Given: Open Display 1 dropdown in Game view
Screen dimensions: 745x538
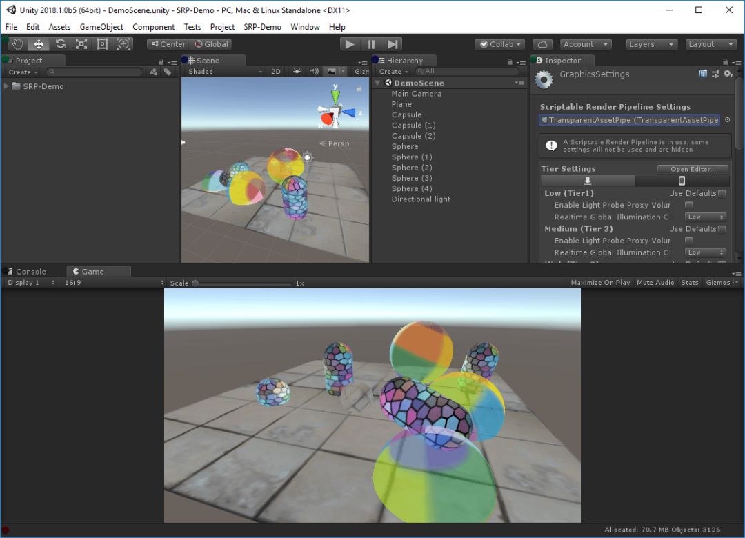Looking at the screenshot, I should [31, 282].
